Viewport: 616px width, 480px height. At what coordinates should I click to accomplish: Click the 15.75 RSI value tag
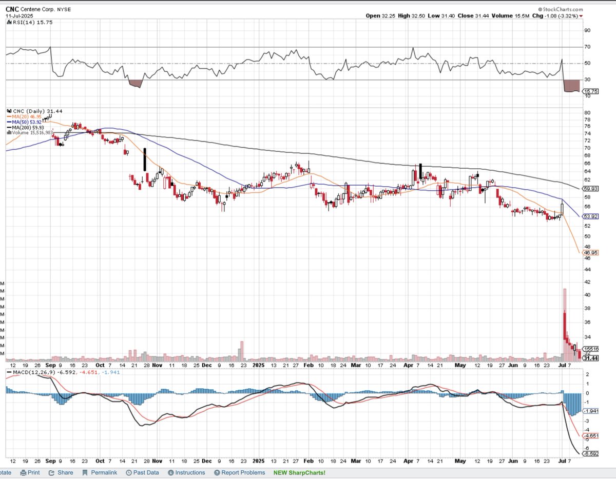tap(590, 91)
